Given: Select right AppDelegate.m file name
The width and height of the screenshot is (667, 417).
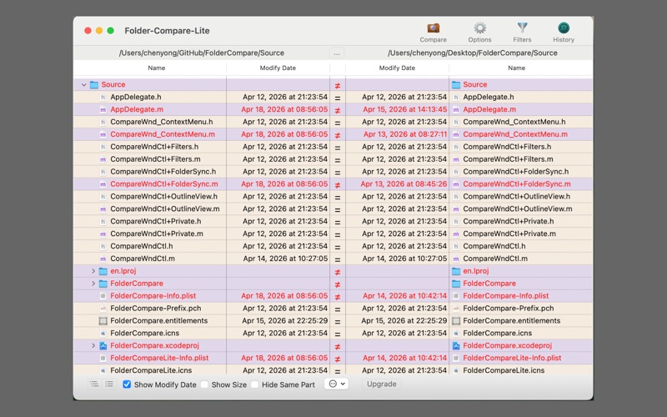Looking at the screenshot, I should 489,110.
